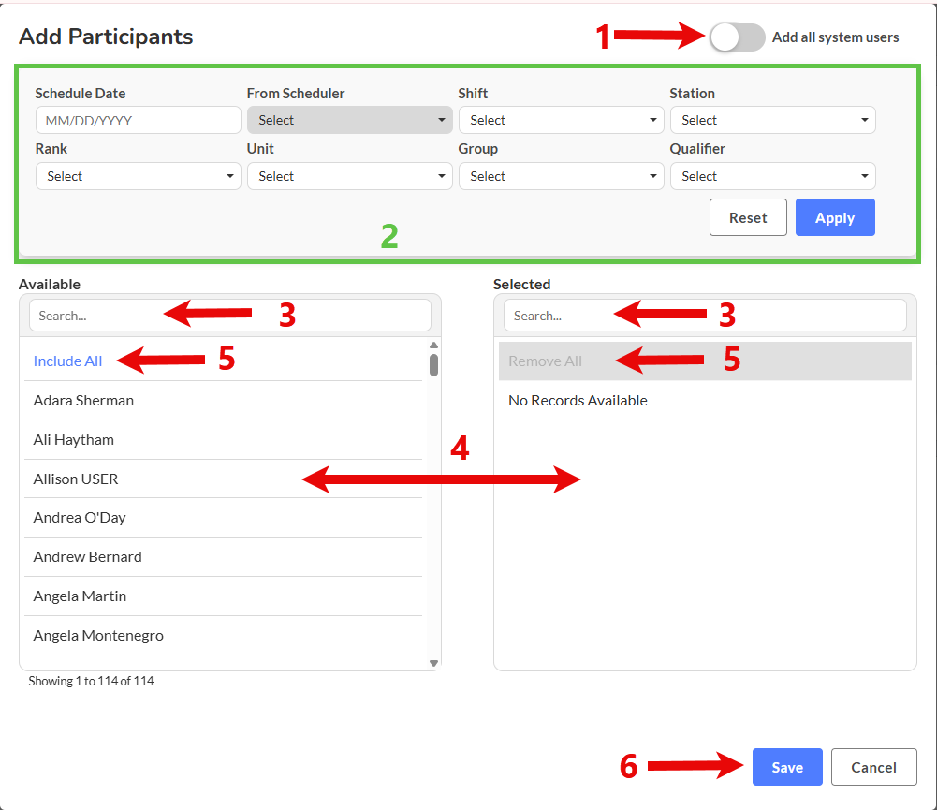Cancel the Add Participants dialog

point(873,767)
